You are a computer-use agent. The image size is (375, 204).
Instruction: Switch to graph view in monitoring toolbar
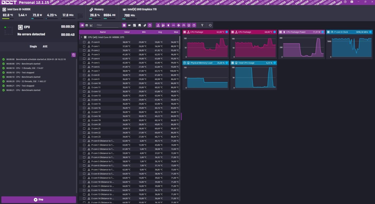click(91, 25)
